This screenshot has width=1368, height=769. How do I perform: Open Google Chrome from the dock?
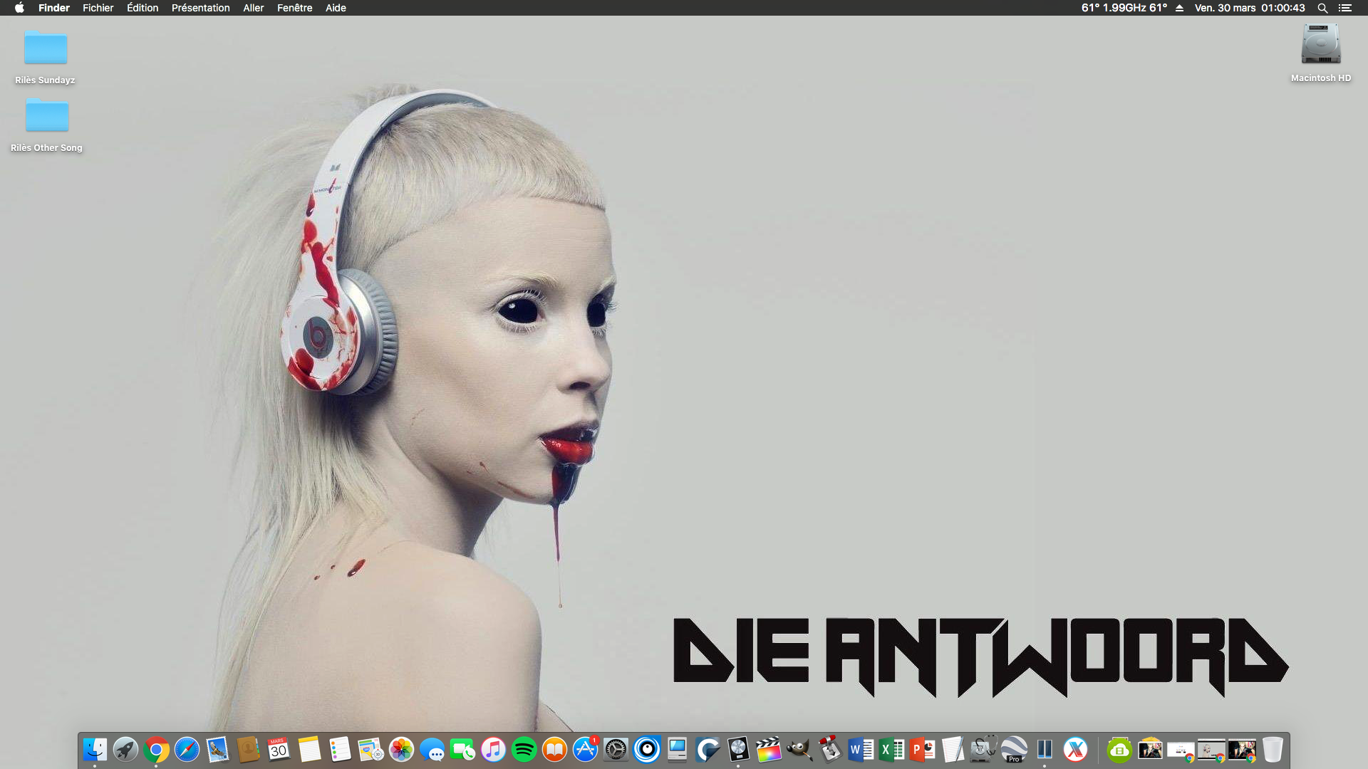156,749
